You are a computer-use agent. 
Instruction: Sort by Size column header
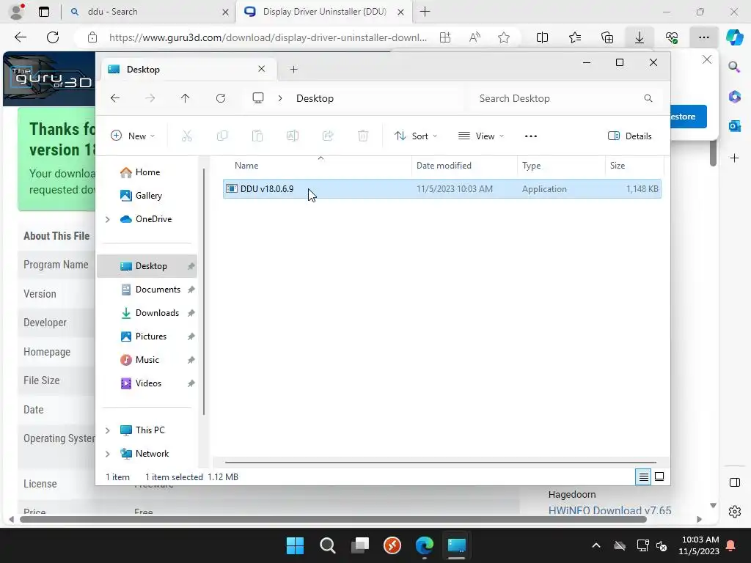[x=634, y=166]
